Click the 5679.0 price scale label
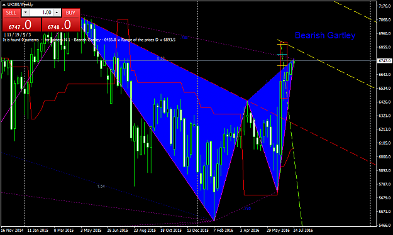The width and height of the screenshot is (393, 235). point(384,198)
